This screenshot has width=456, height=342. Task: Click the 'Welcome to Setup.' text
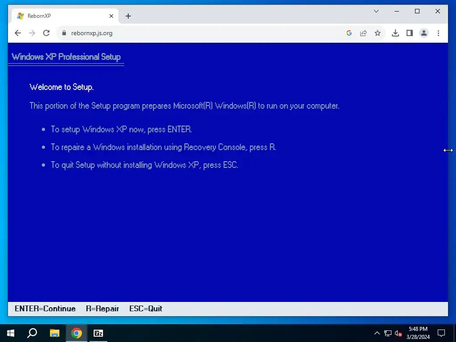pos(61,87)
